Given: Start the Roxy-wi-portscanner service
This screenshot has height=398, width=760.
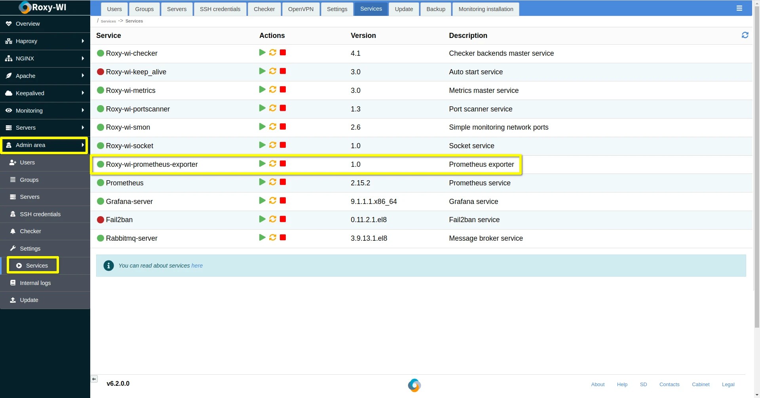Looking at the screenshot, I should pos(262,108).
